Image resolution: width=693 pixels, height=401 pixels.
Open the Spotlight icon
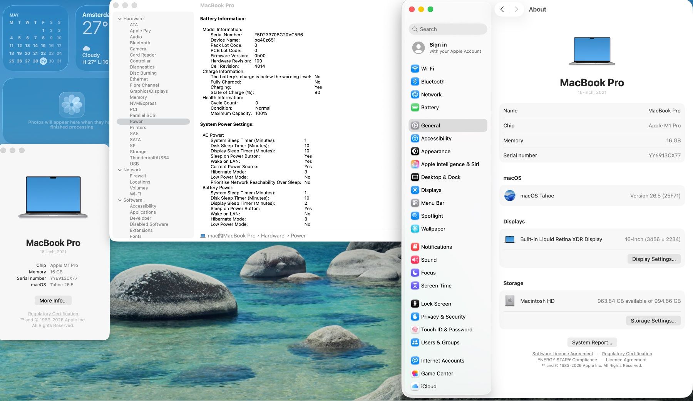[x=415, y=216]
